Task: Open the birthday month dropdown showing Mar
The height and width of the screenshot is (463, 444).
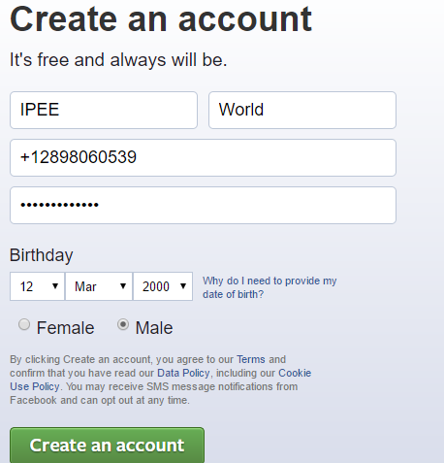Action: (x=99, y=286)
